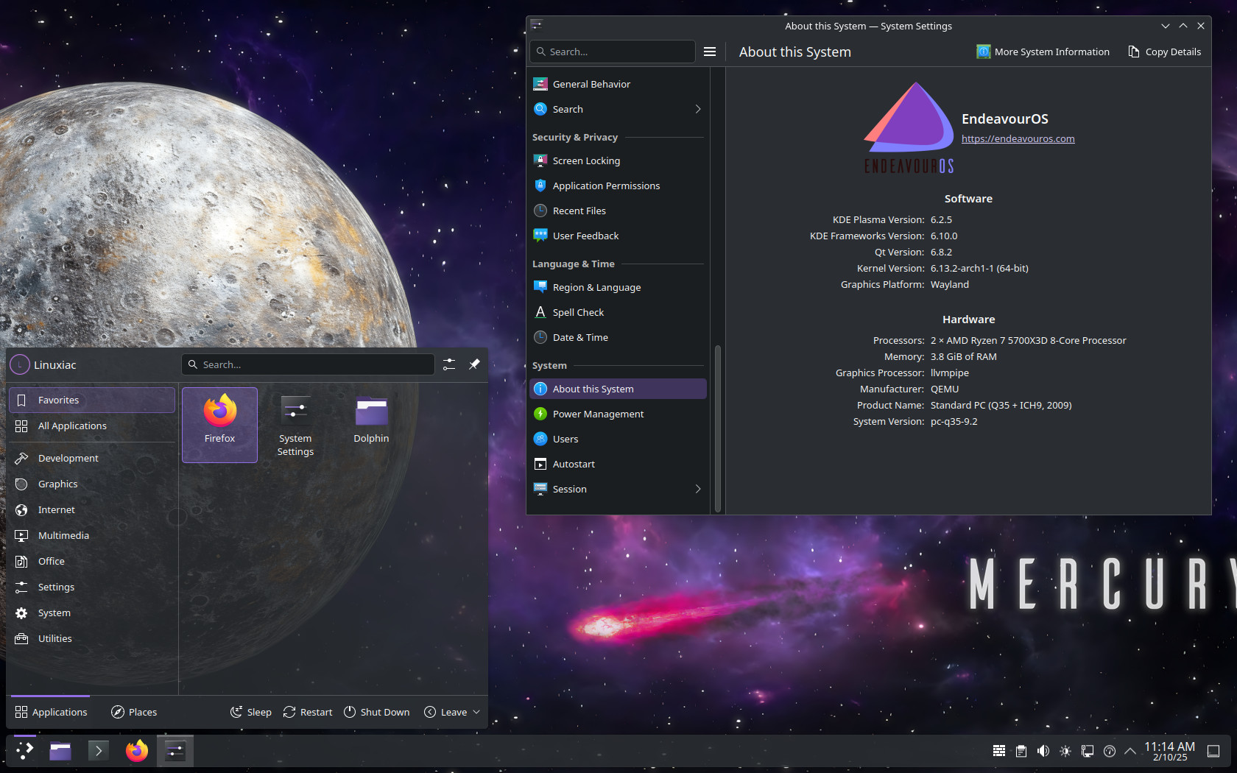Click the clock showing 11:14 AM

[x=1169, y=751]
